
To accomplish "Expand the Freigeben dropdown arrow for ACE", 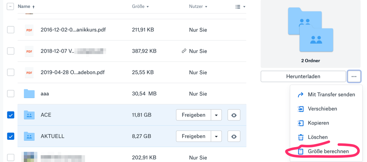I will pyautogui.click(x=216, y=115).
